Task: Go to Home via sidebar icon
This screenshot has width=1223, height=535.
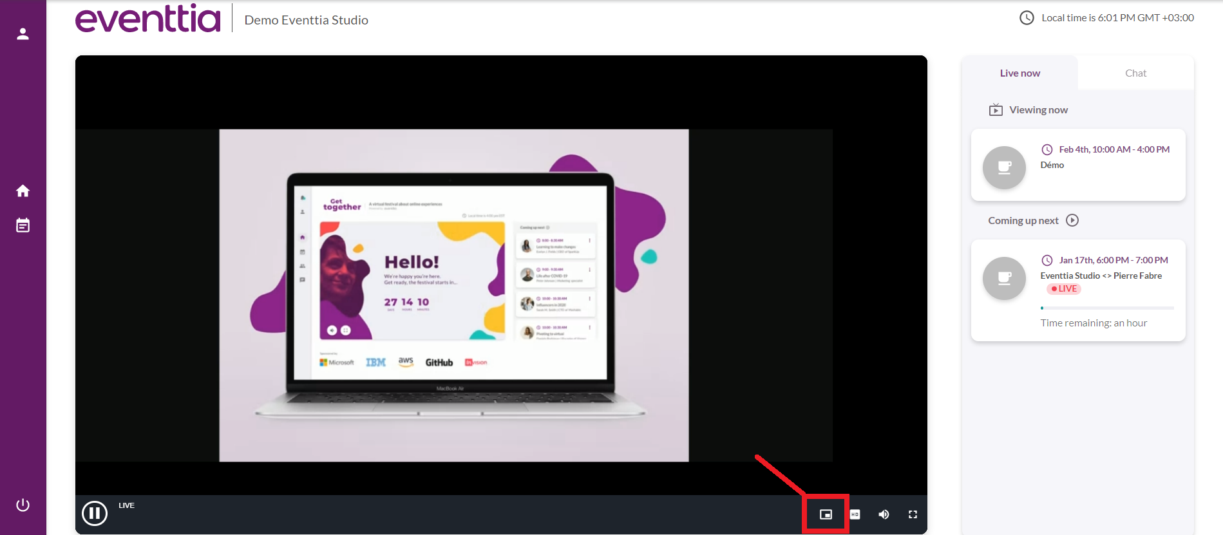Action: 23,191
